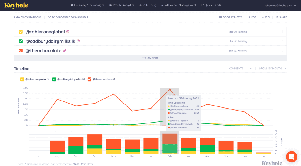Open Influencer Management menu
Image resolution: width=301 pixels, height=166 pixels.
click(179, 5)
